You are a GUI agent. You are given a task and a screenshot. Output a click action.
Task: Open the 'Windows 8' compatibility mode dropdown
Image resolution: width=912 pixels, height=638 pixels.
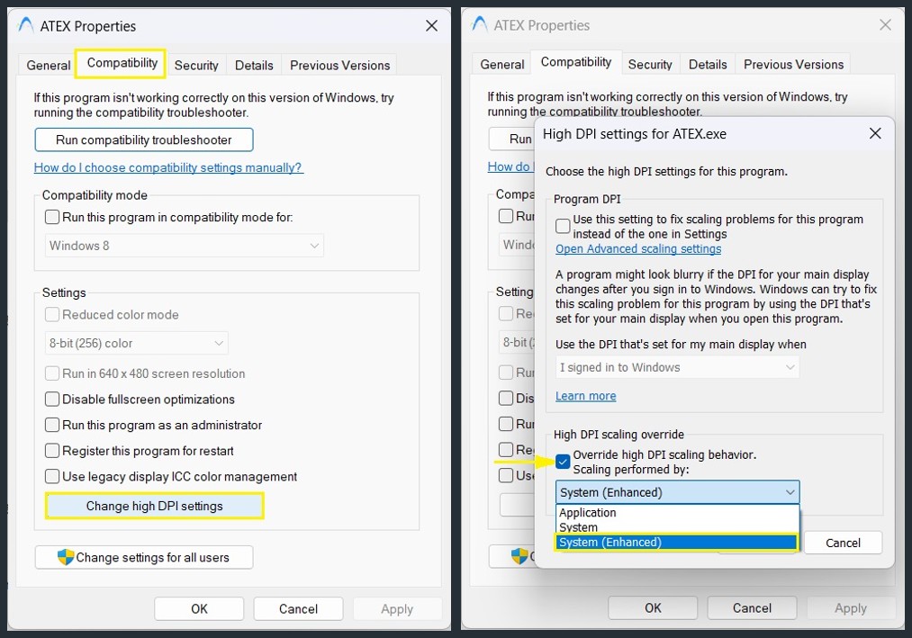click(x=185, y=246)
